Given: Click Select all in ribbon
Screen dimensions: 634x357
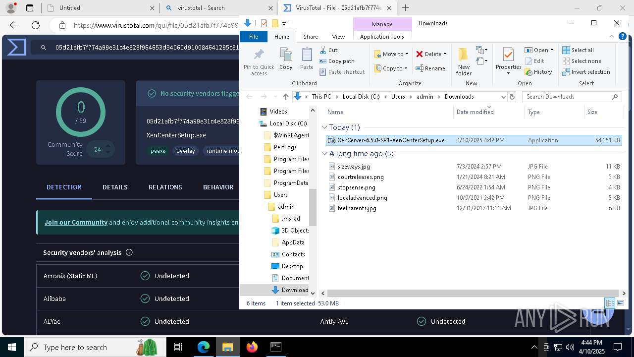Looking at the screenshot, I should click(578, 50).
